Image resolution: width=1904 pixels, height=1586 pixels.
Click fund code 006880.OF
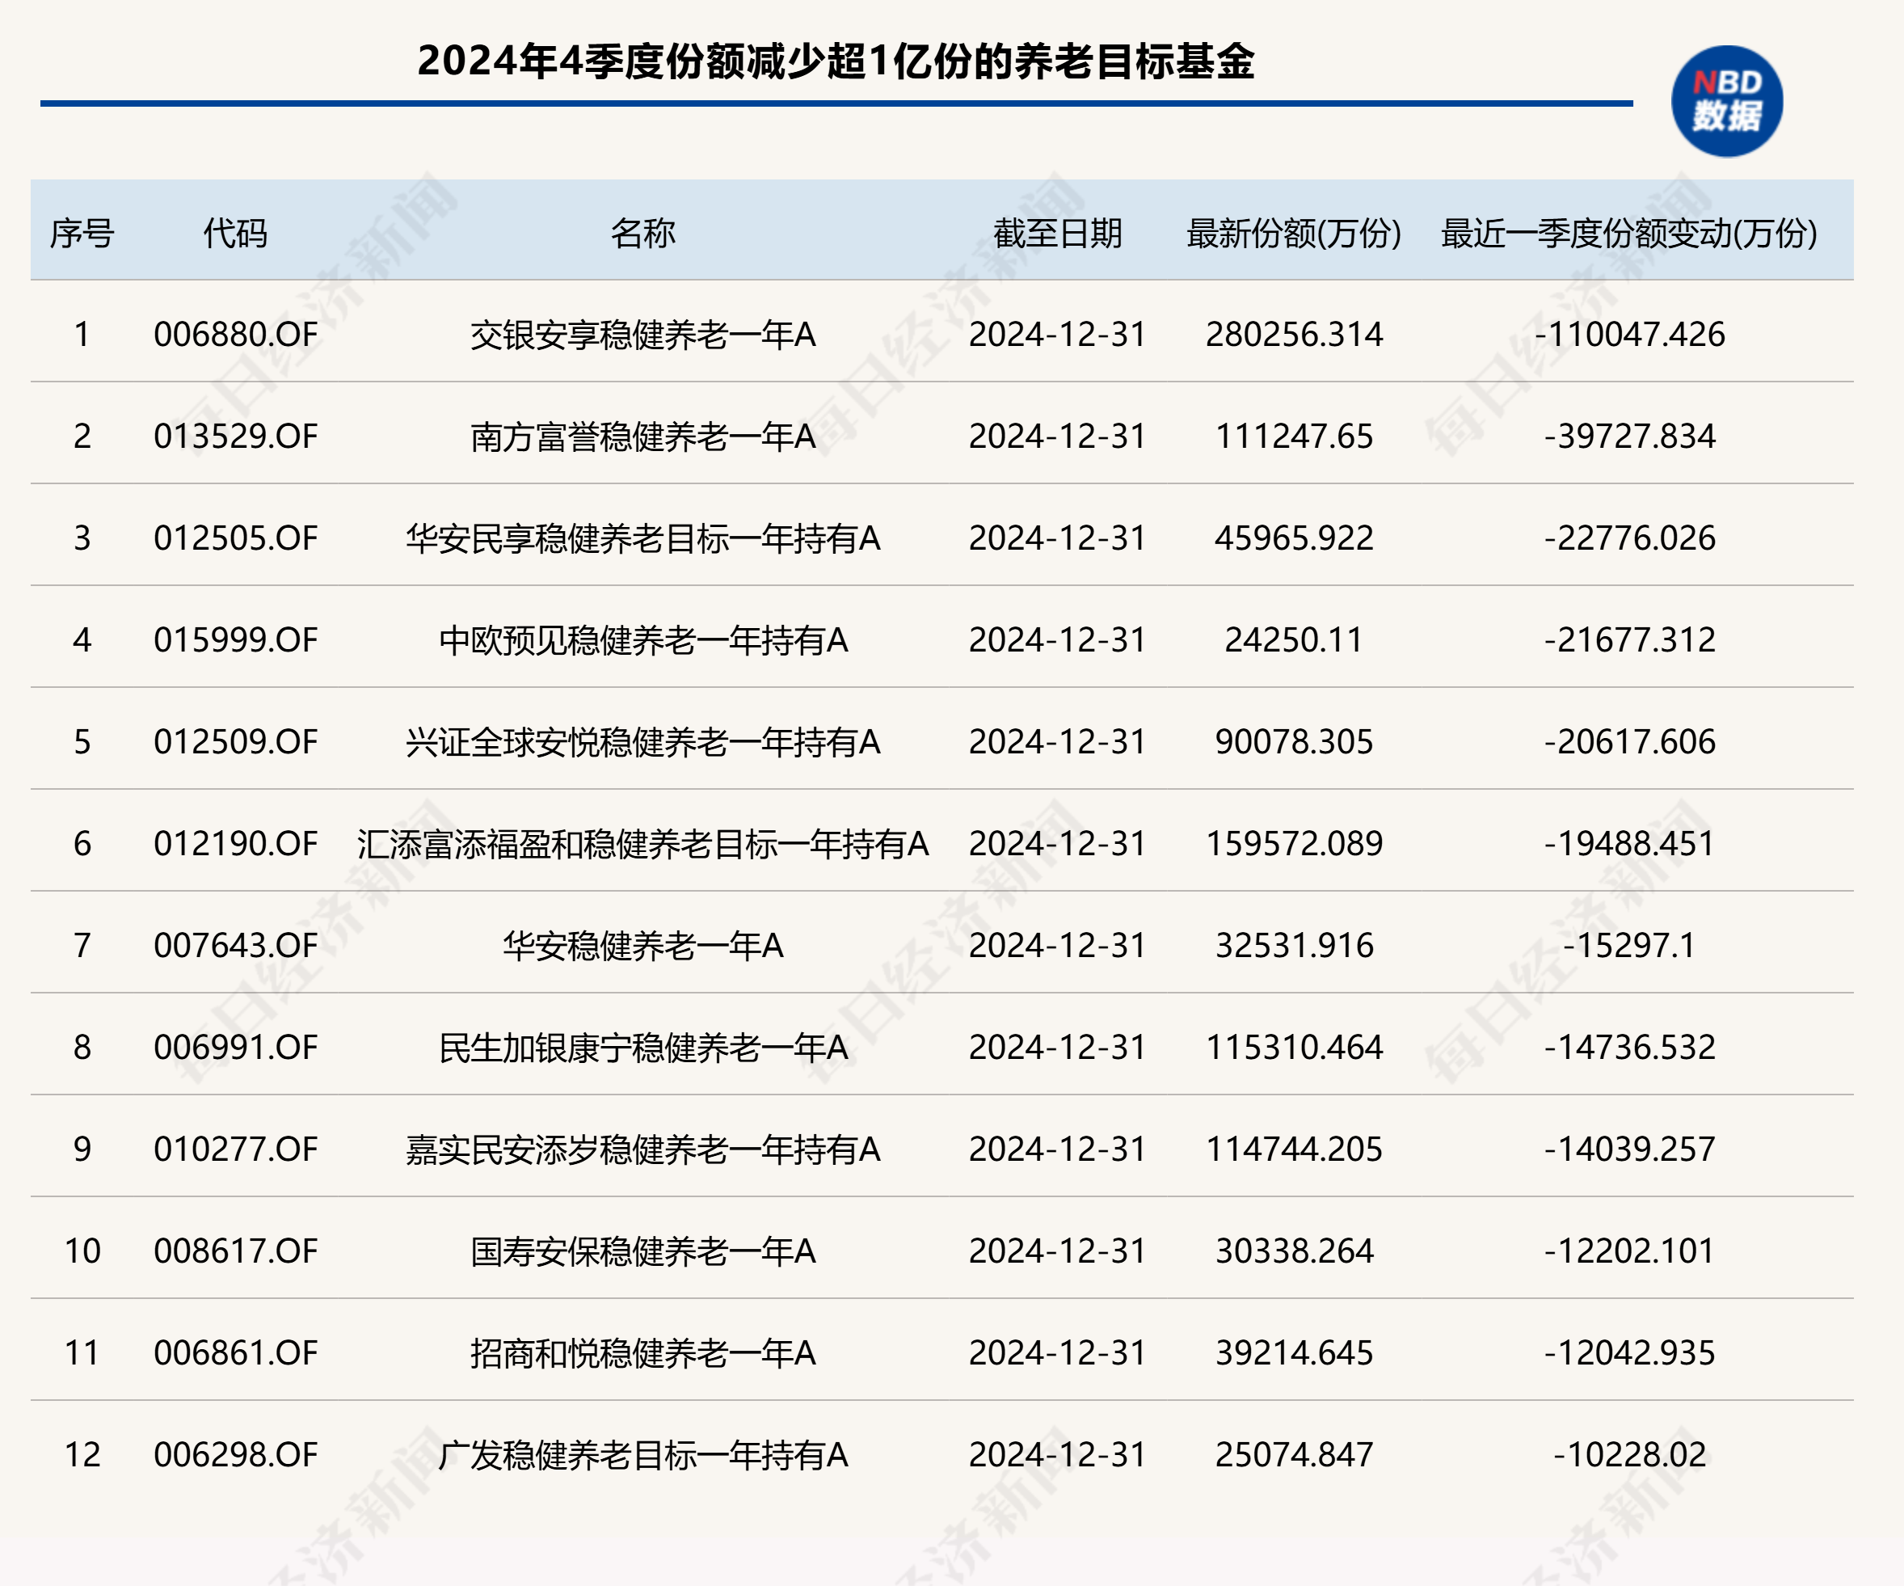coord(236,335)
